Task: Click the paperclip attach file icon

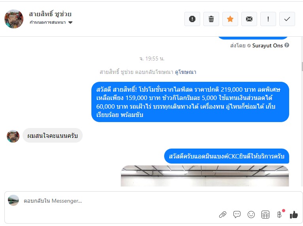Action: [x=223, y=215]
